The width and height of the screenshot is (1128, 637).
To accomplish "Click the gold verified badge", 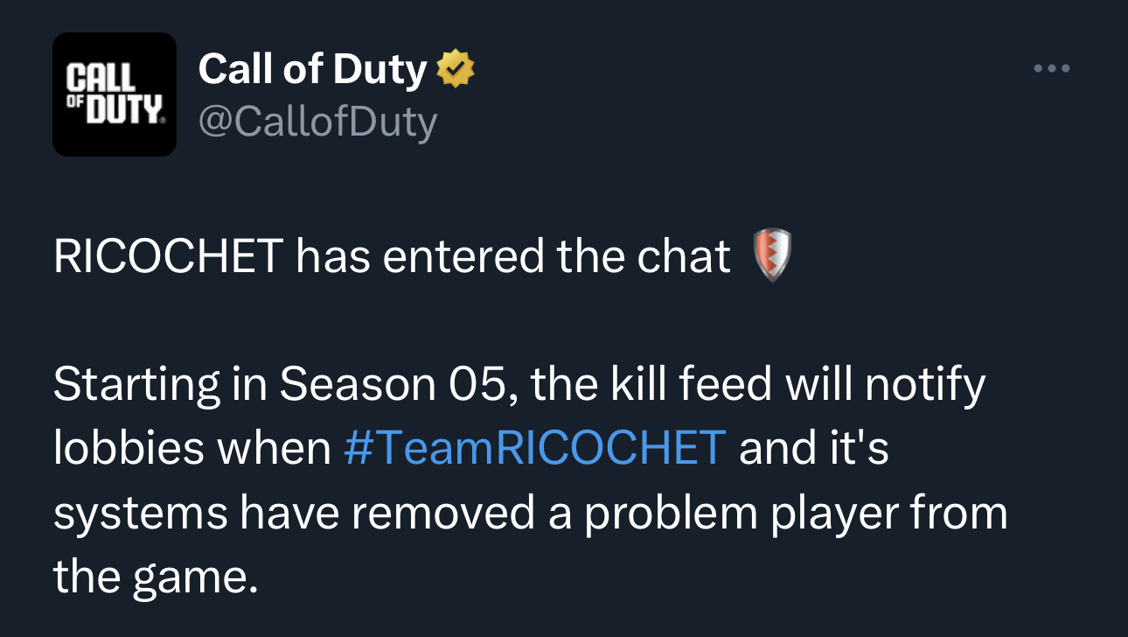I will tap(455, 69).
